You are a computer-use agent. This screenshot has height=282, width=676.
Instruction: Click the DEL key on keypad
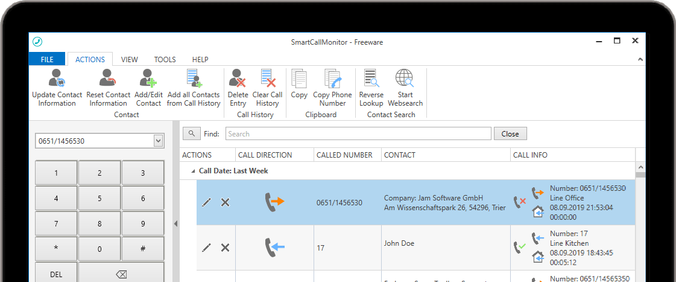pyautogui.click(x=56, y=274)
